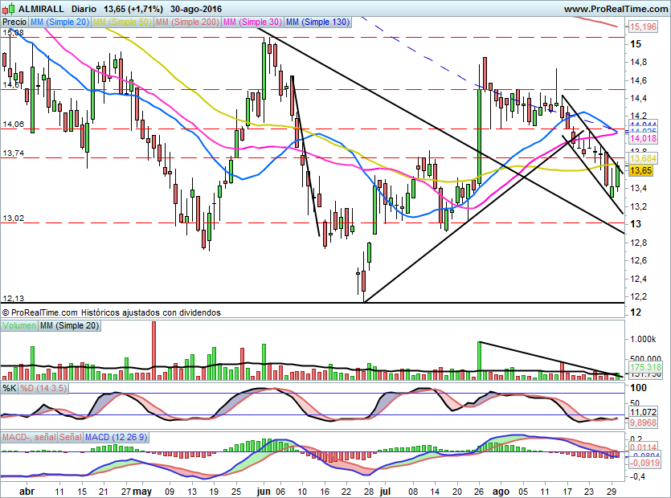
Task: Click the 12 price axis label
Action: pos(636,312)
